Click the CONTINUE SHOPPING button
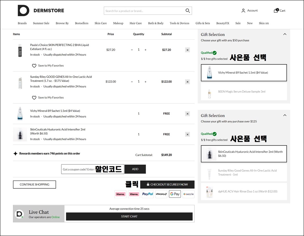Screen dimensions: 304x236 click(35, 185)
